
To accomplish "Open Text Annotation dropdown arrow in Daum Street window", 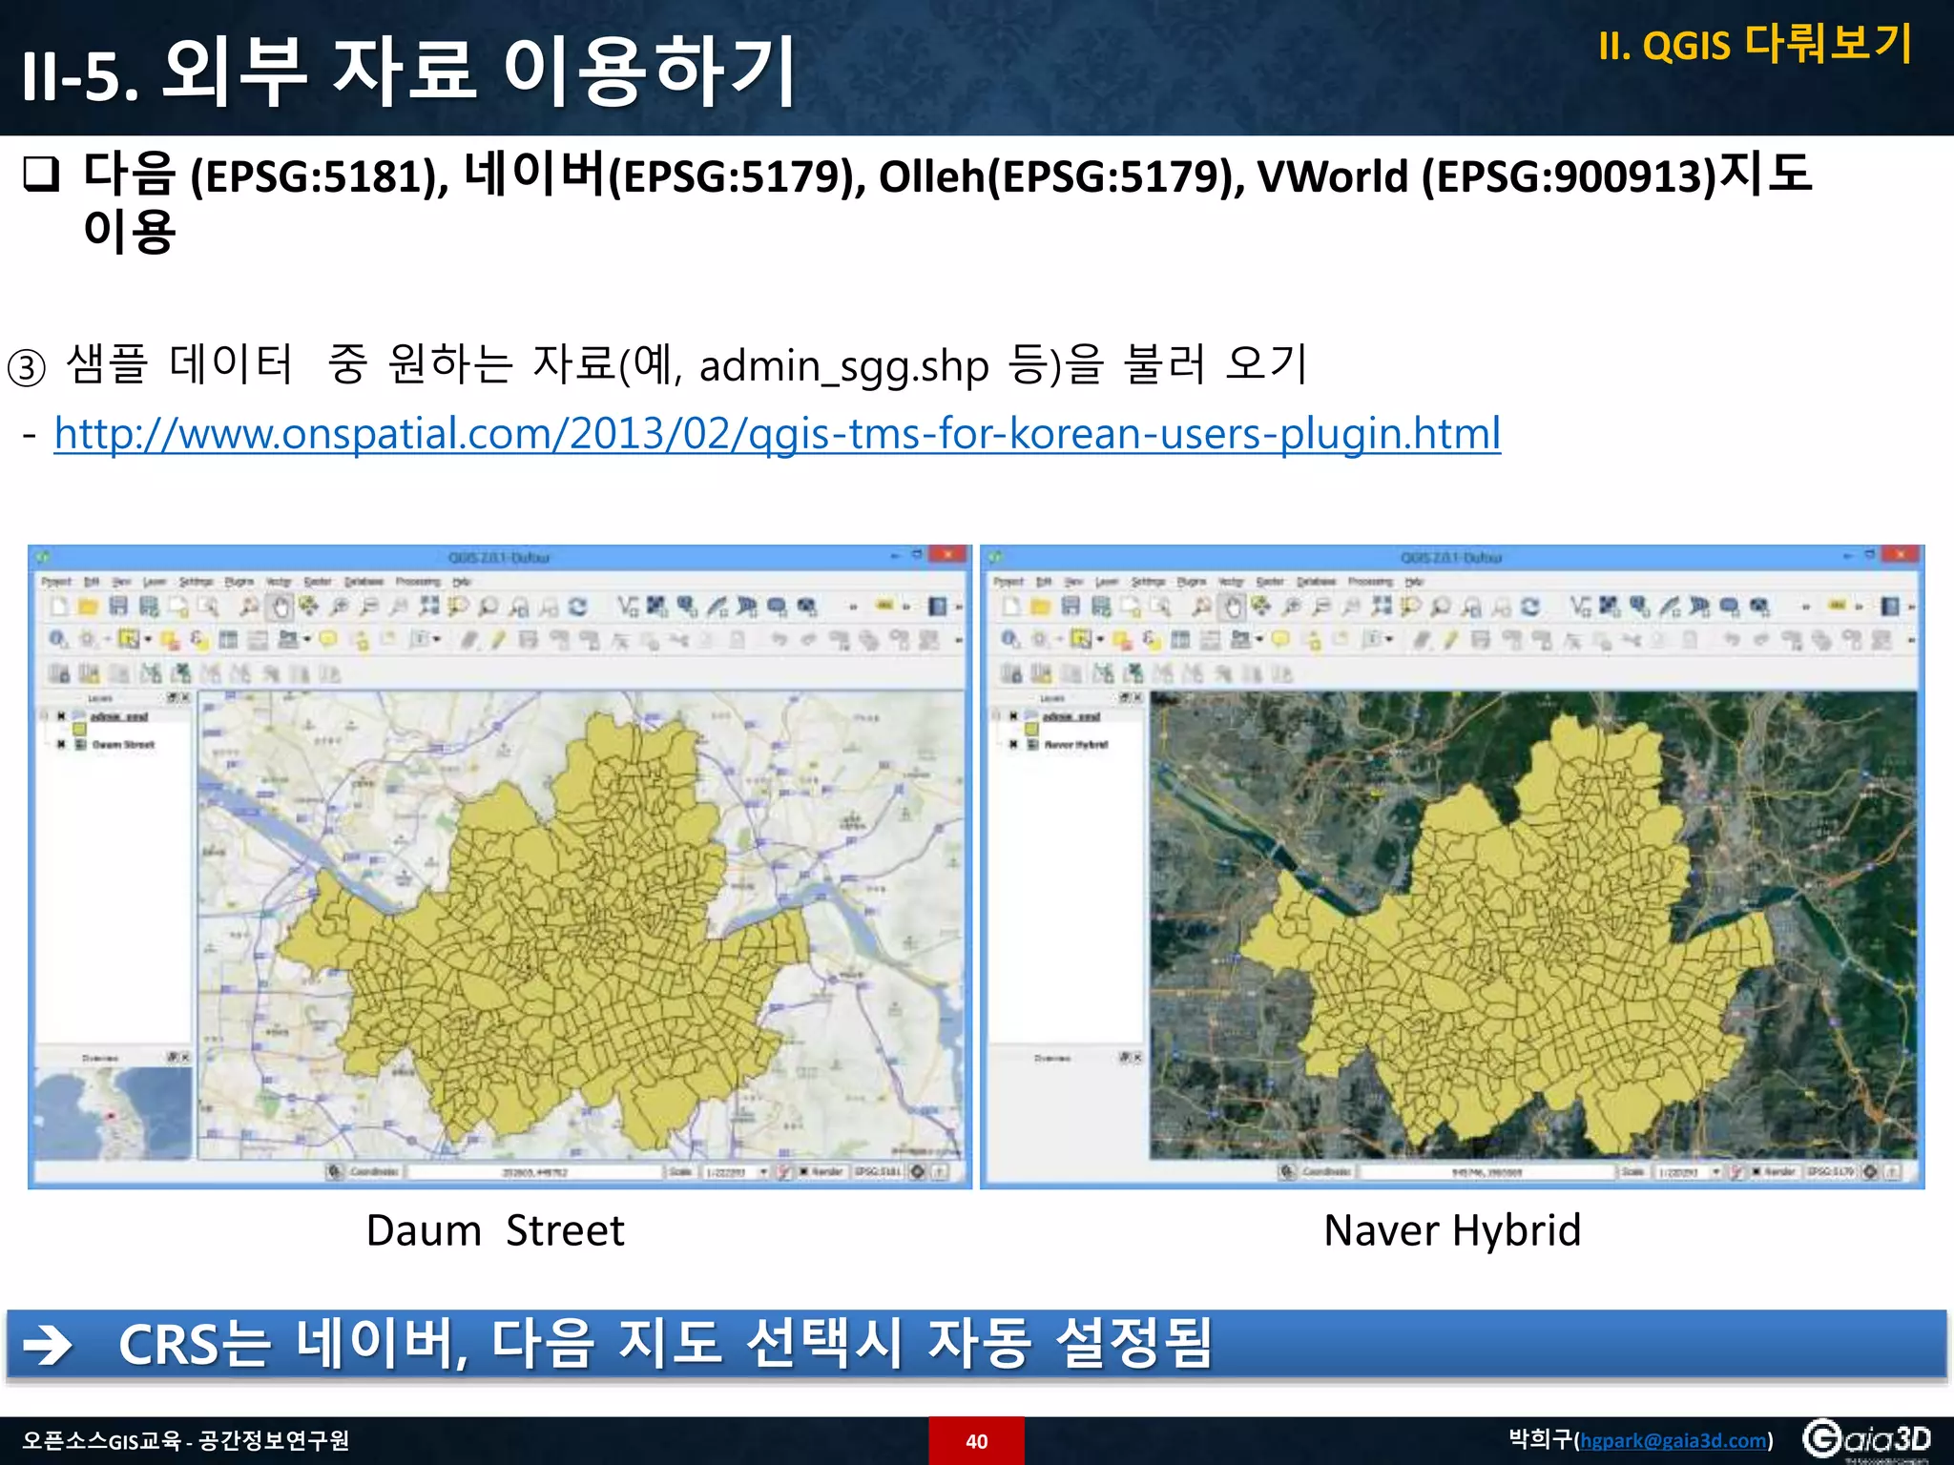I will (x=437, y=640).
